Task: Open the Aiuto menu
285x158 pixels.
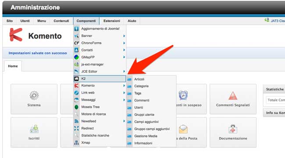Action: click(132, 21)
